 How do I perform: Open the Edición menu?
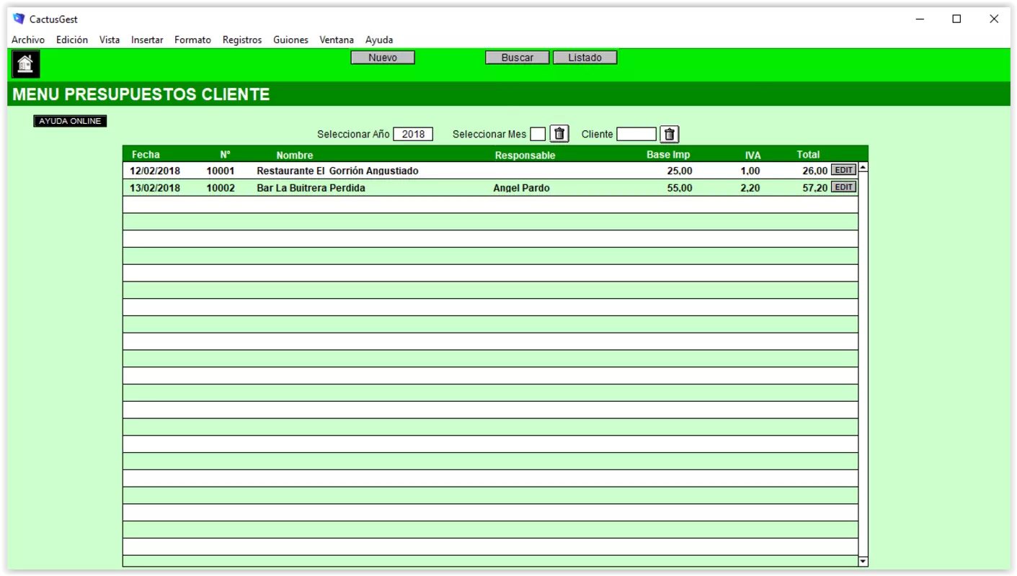tap(72, 40)
